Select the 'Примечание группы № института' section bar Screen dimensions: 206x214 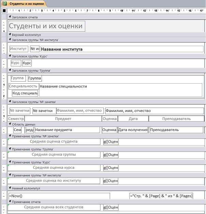pos(107,175)
